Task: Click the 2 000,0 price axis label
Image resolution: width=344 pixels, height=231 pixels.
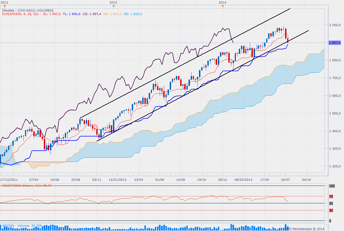Action: pos(335,25)
